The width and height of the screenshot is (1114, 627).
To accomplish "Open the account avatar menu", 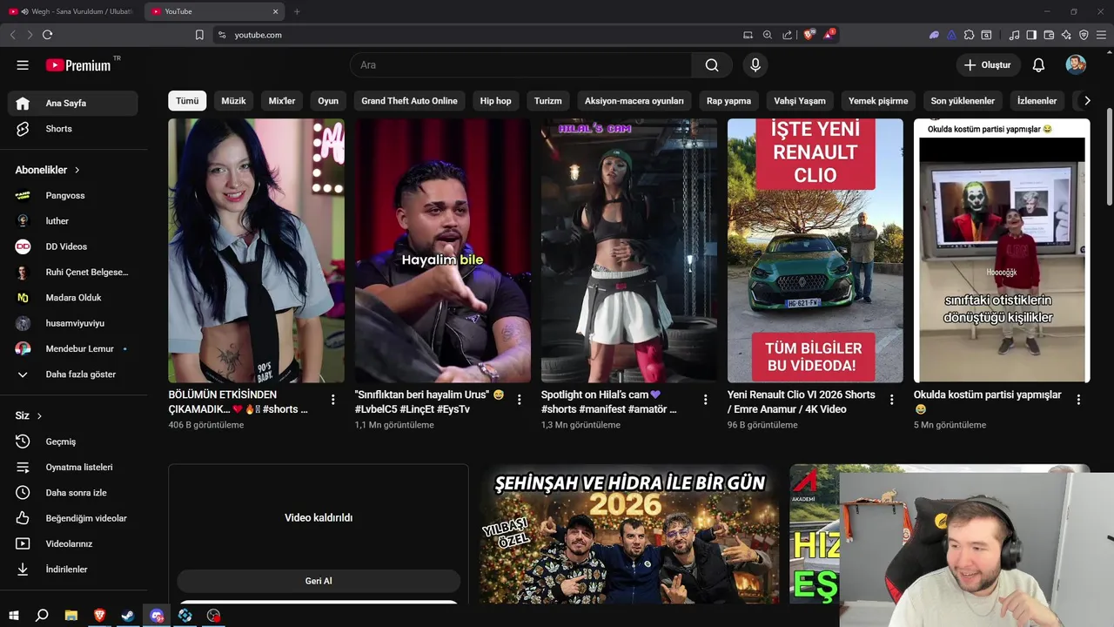I will click(1076, 65).
